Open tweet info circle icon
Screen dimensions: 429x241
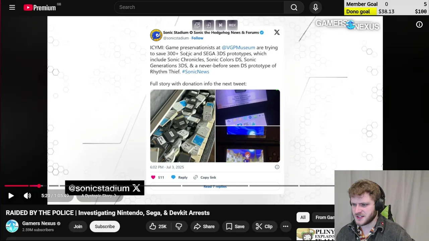pyautogui.click(x=277, y=167)
